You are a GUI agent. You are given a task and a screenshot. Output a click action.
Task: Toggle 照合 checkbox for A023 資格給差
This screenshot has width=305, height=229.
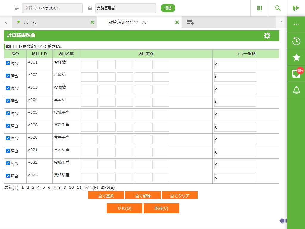click(8, 176)
